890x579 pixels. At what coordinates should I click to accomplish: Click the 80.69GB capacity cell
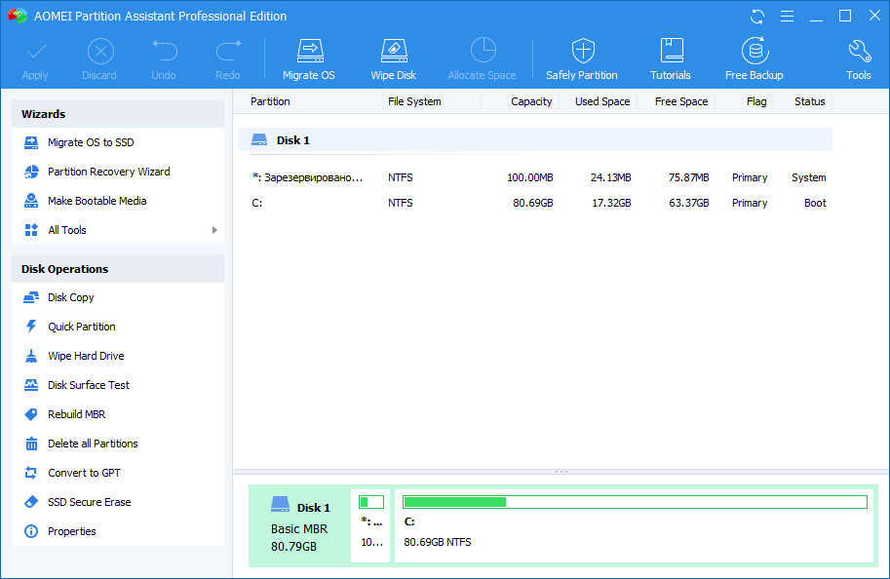pyautogui.click(x=533, y=203)
